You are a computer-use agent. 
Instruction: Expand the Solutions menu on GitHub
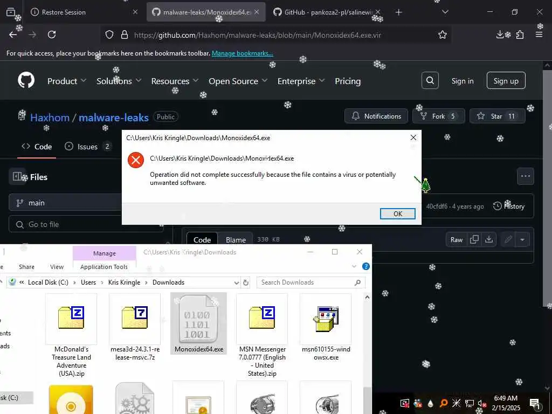(119, 81)
